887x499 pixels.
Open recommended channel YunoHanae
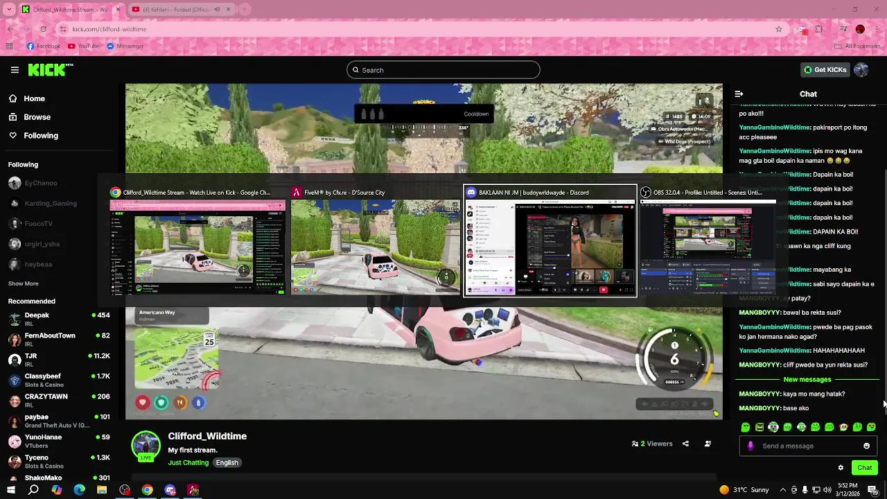(x=59, y=441)
